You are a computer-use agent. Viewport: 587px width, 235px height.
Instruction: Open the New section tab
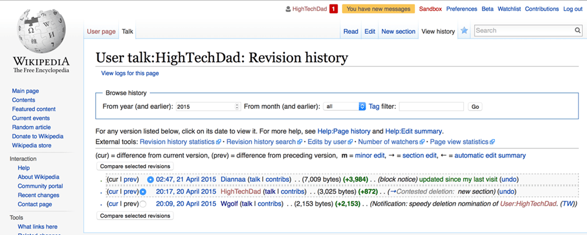click(x=398, y=32)
